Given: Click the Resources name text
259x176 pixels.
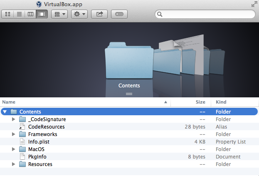Looking at the screenshot, I should click(x=40, y=164).
